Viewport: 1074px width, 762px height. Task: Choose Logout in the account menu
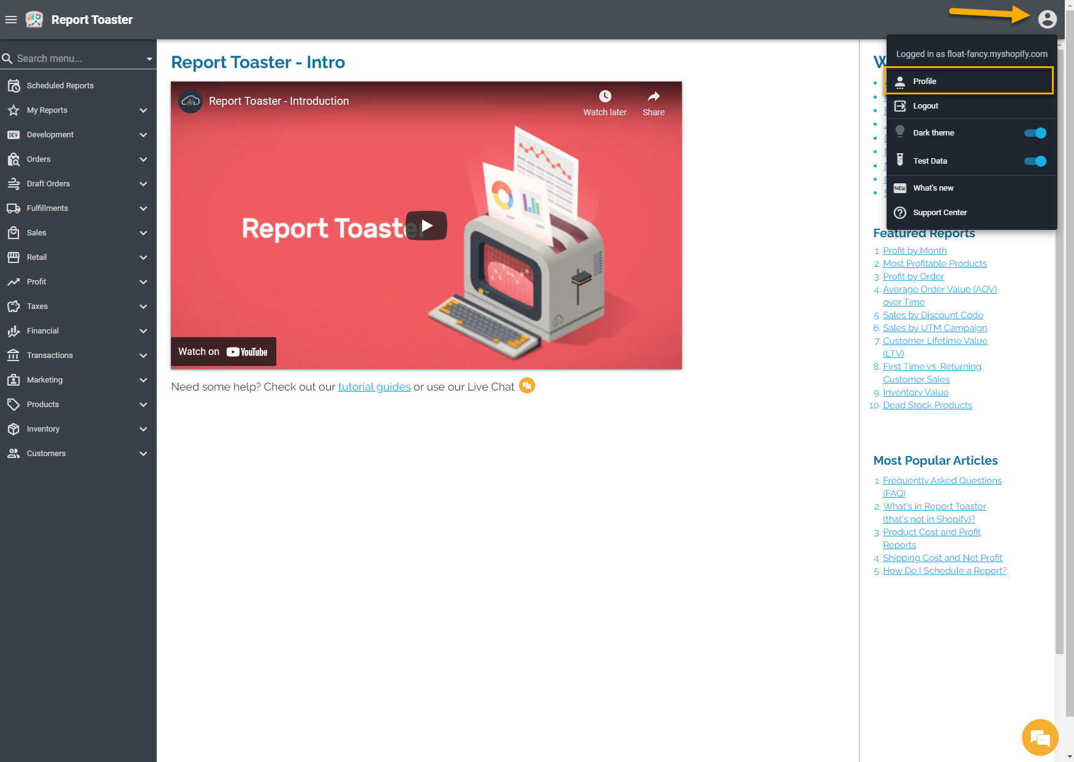pyautogui.click(x=925, y=106)
